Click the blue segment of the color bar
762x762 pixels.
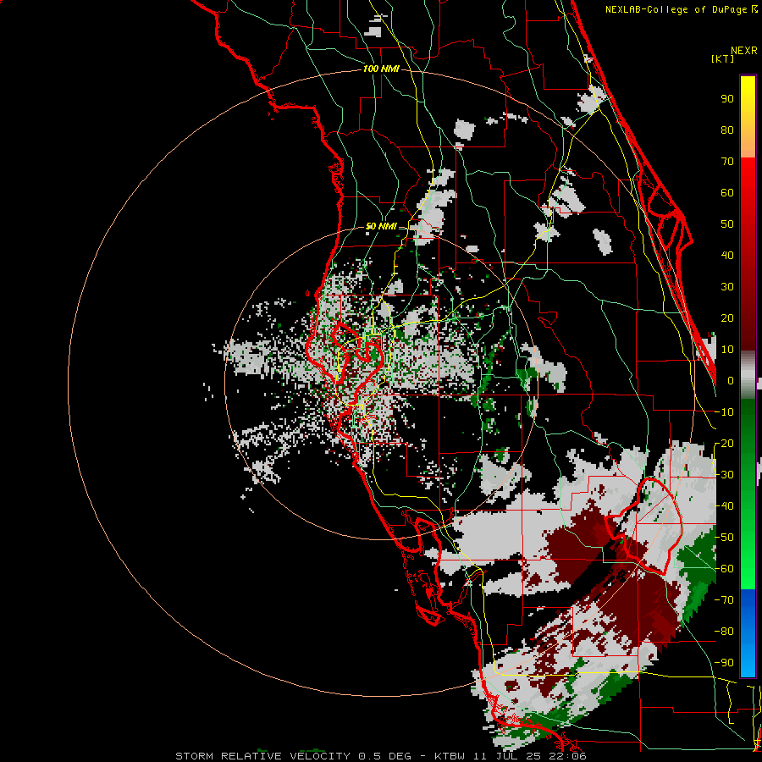(x=748, y=633)
